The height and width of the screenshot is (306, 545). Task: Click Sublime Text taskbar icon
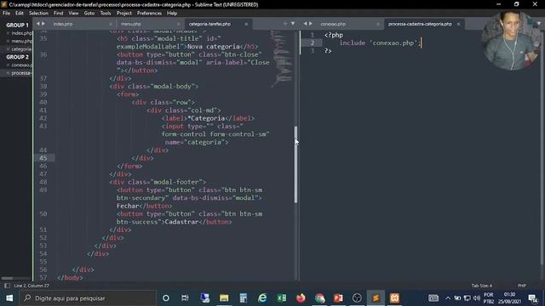tap(376, 298)
